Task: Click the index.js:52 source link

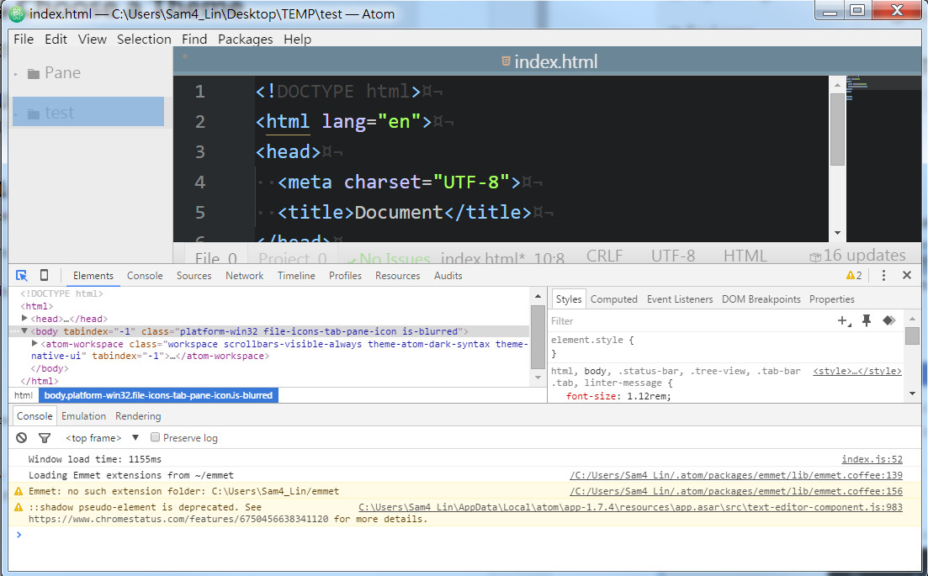Action: (x=872, y=459)
